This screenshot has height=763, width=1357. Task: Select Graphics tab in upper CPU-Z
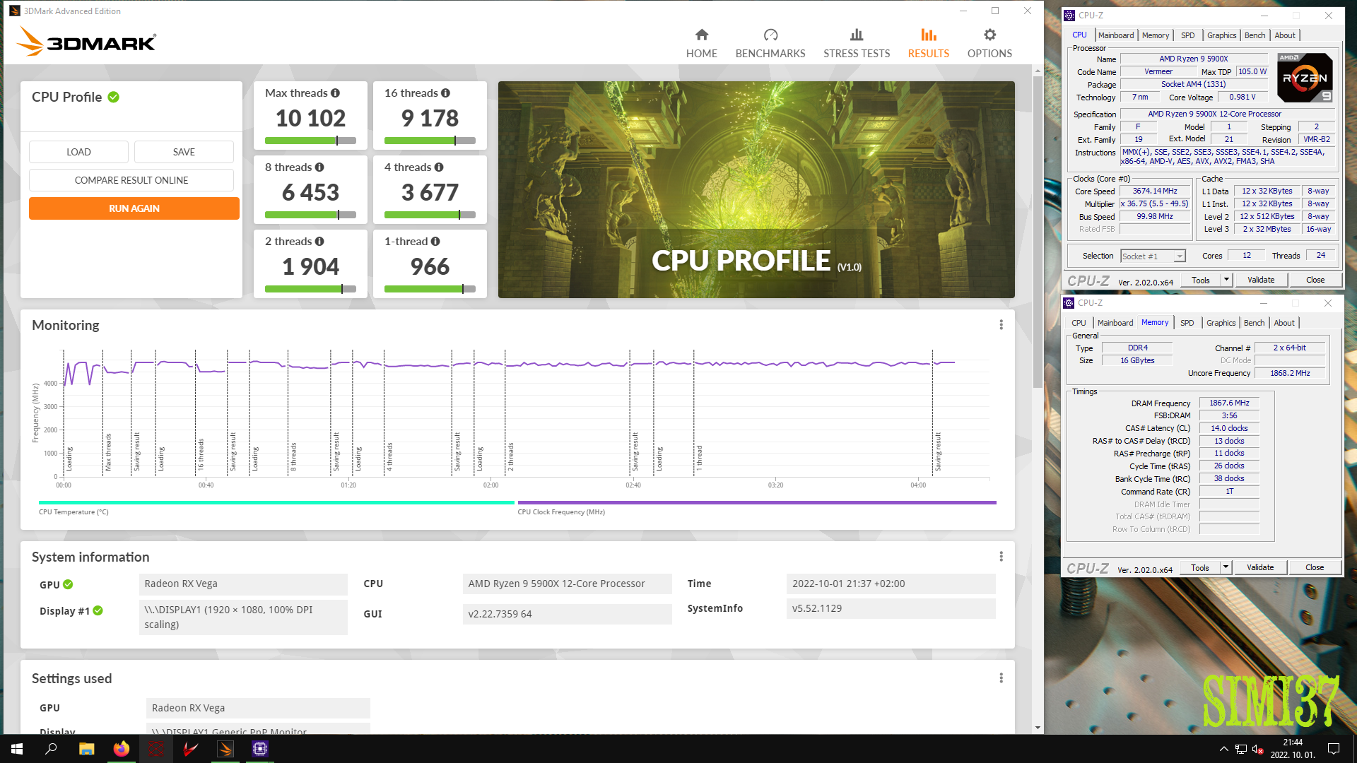1221,35
